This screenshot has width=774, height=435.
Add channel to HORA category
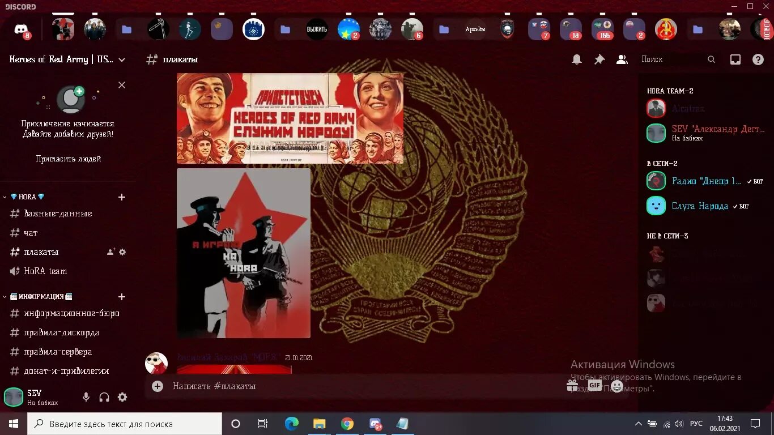(x=121, y=197)
